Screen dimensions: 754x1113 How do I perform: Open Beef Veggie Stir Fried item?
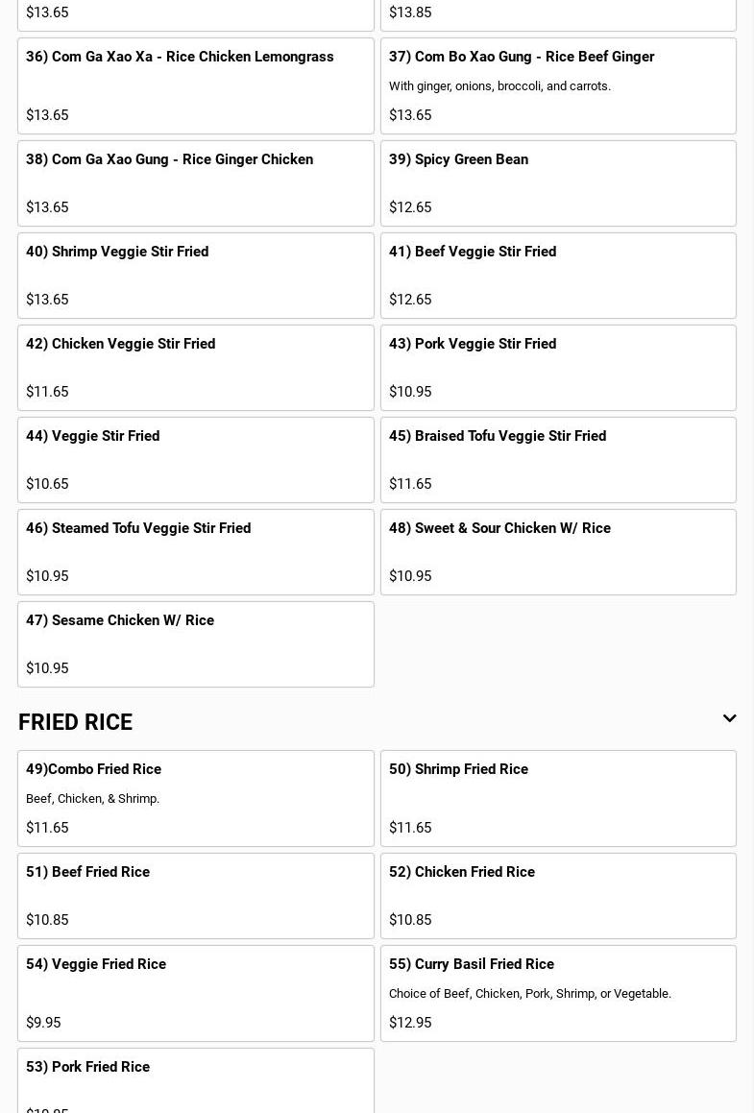557,275
